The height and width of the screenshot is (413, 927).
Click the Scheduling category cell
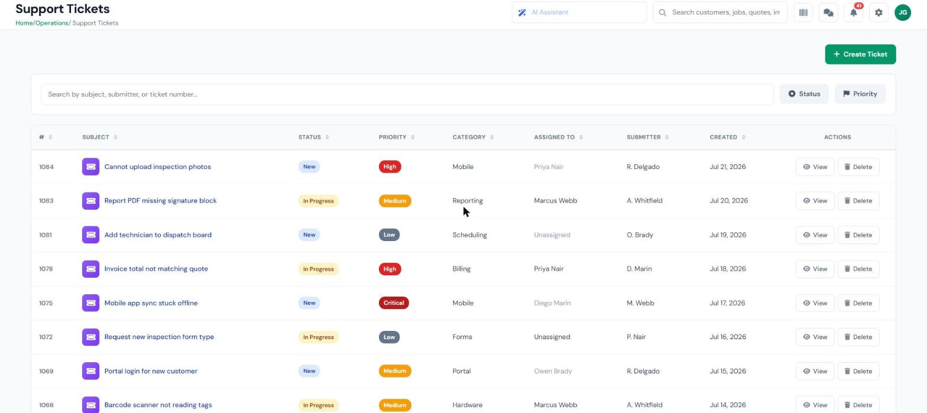tap(470, 235)
